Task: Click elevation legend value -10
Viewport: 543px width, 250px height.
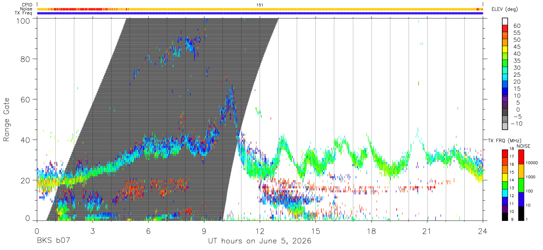Action: (x=516, y=123)
